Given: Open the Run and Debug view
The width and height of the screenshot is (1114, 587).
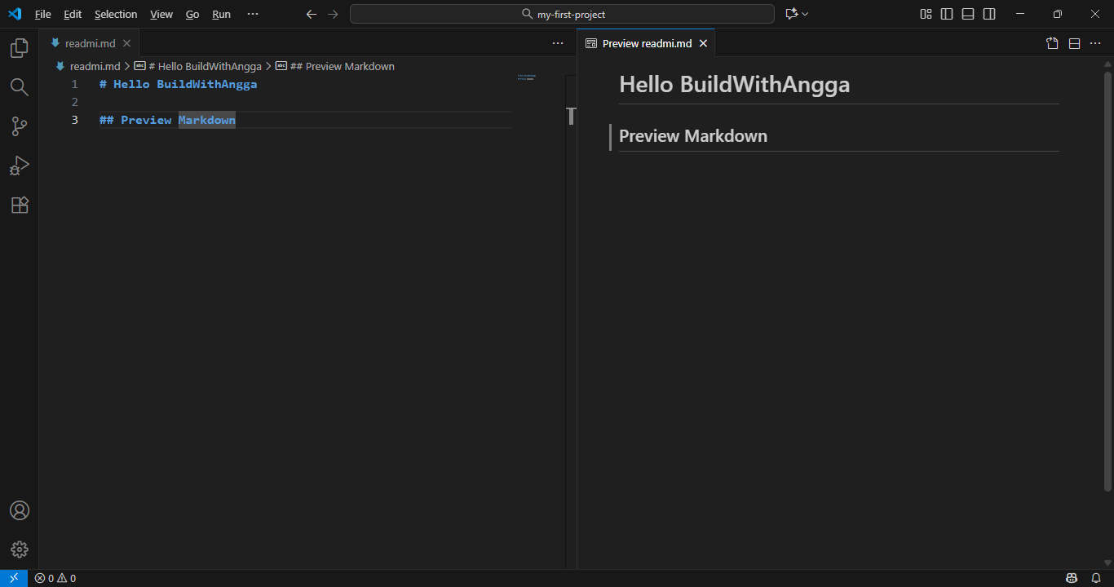Looking at the screenshot, I should tap(19, 166).
